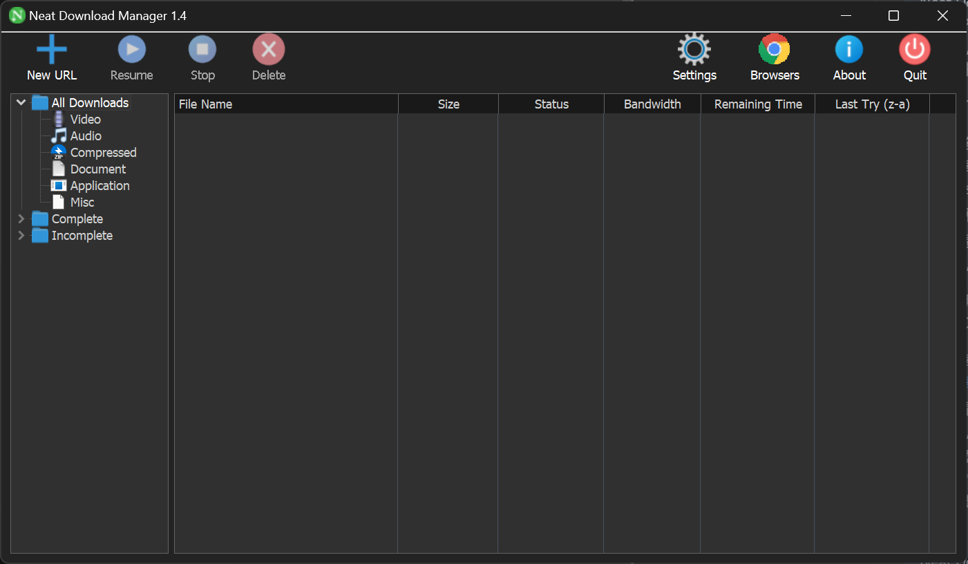Image resolution: width=968 pixels, height=564 pixels.
Task: Click the Resume text label
Action: (x=132, y=75)
